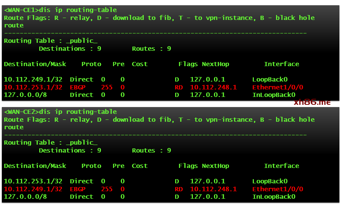Select red 10.112.249.1/32 EBGP destination in WAN-CE2

point(33,189)
